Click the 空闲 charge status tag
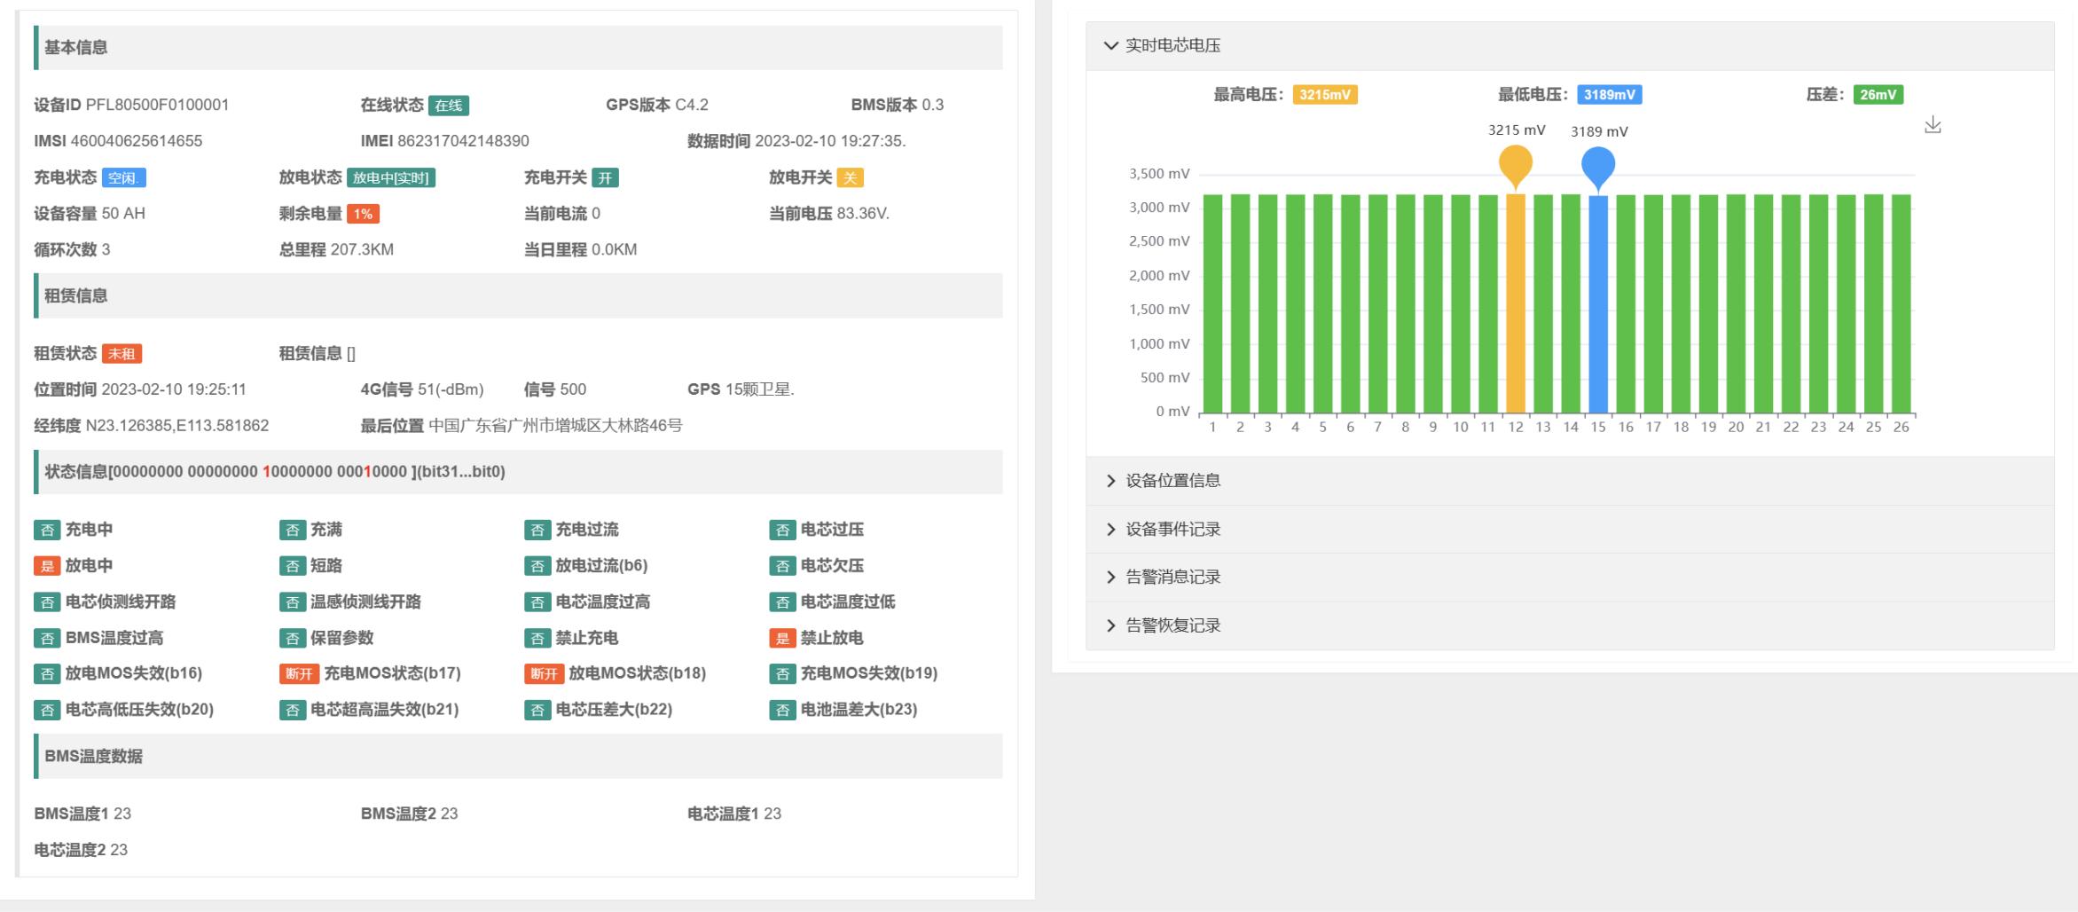Screen dimensions: 2078x912 coord(124,178)
